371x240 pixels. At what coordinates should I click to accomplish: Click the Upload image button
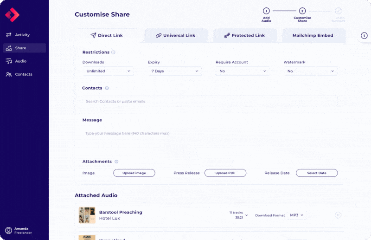134,173
